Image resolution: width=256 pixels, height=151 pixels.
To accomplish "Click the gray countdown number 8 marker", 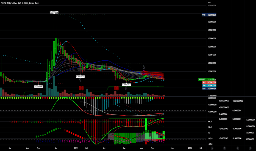I will 126,88.
